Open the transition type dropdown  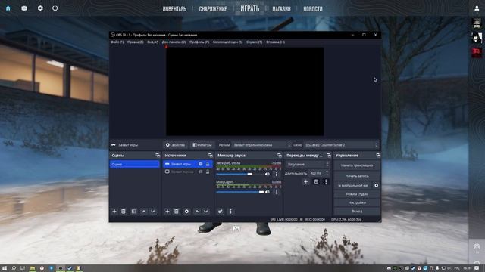coord(308,165)
